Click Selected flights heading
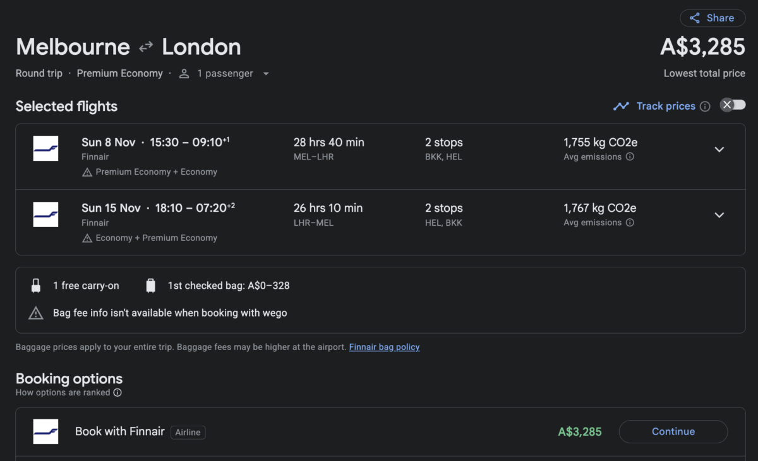Screen dimensions: 758x461 pyautogui.click(x=67, y=107)
